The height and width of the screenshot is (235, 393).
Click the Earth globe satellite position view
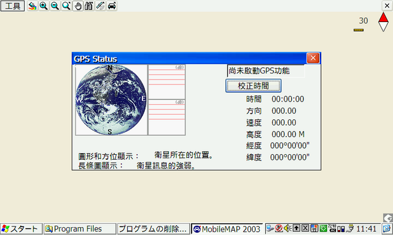(111, 100)
